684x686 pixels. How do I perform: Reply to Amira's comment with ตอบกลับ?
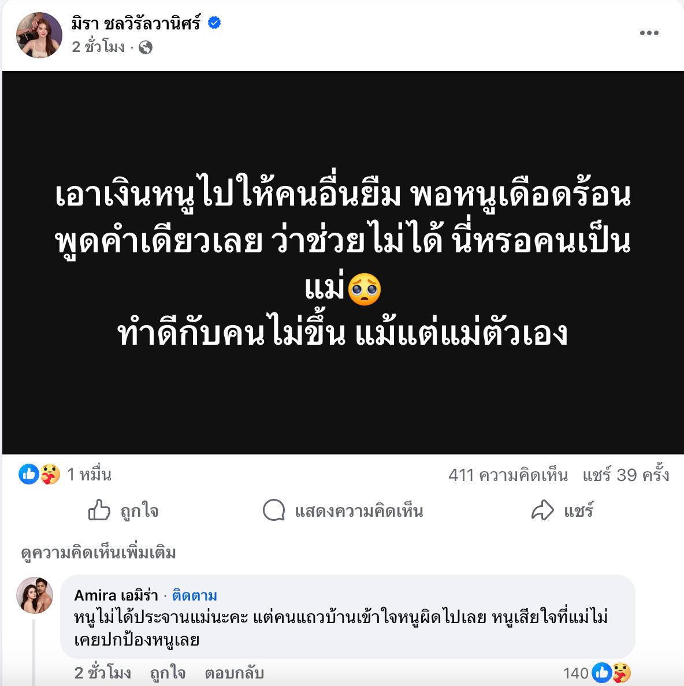coord(234,673)
